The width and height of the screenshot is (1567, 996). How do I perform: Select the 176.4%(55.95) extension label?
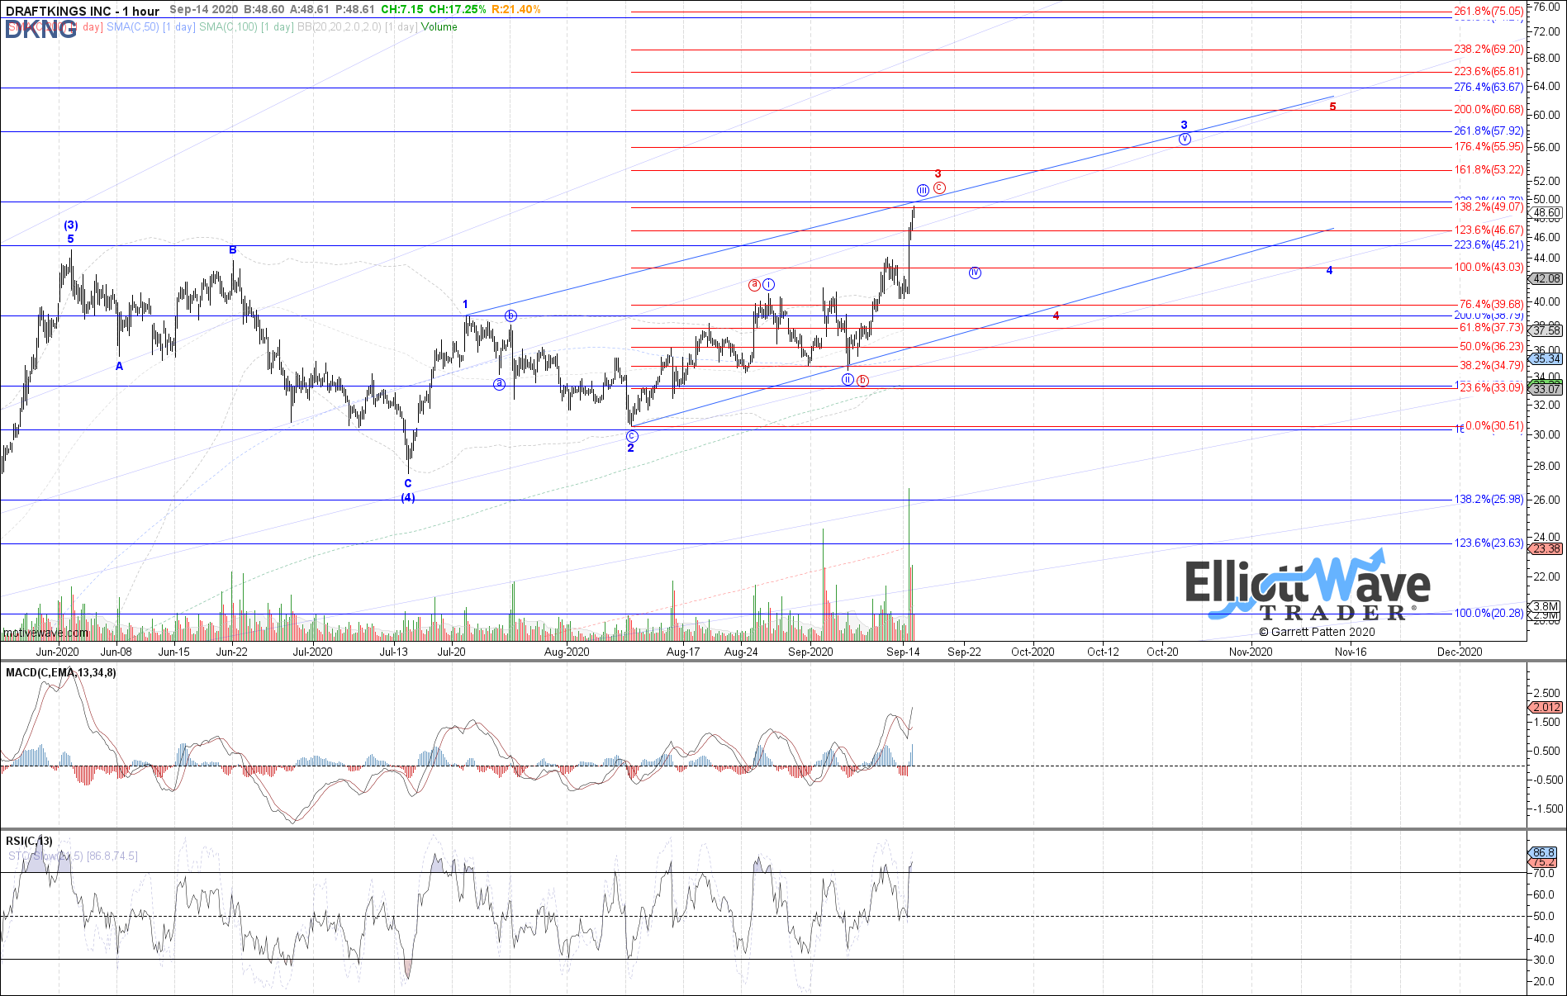(x=1489, y=147)
